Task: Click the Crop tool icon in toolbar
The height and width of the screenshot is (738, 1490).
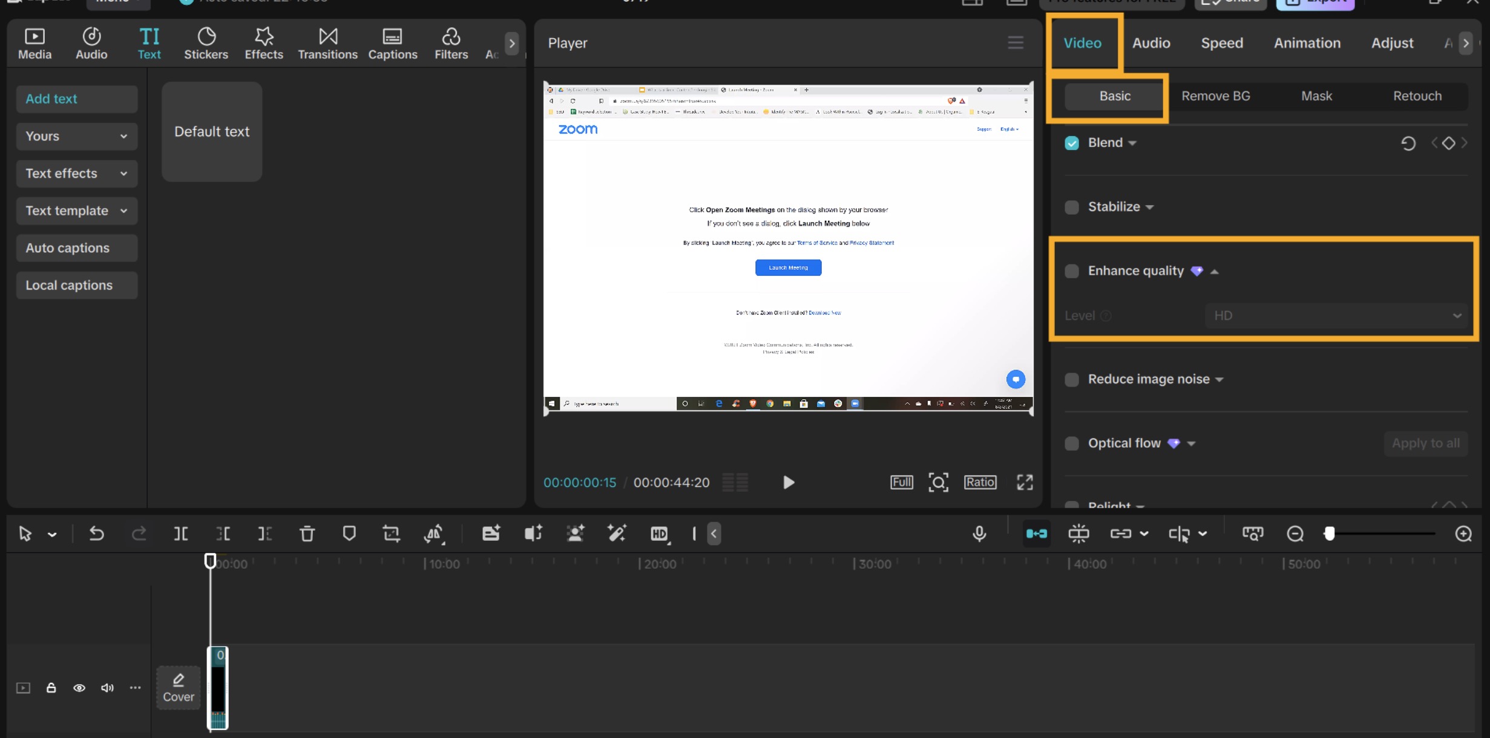Action: (x=391, y=534)
